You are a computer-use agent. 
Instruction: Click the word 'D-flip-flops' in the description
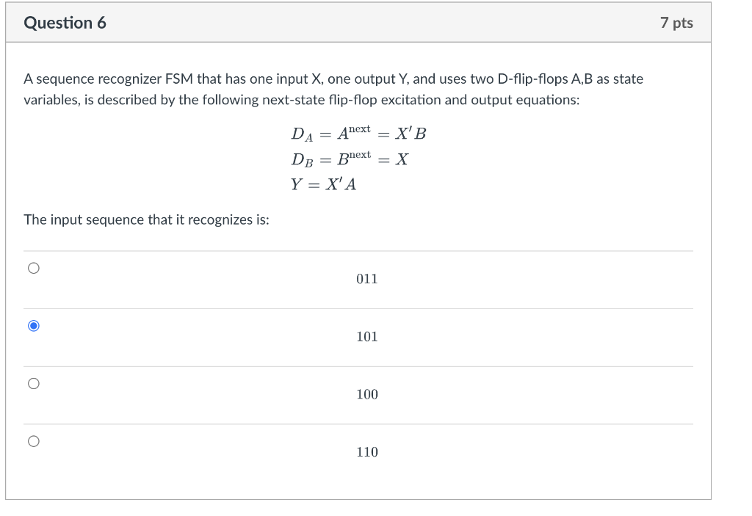coord(533,79)
